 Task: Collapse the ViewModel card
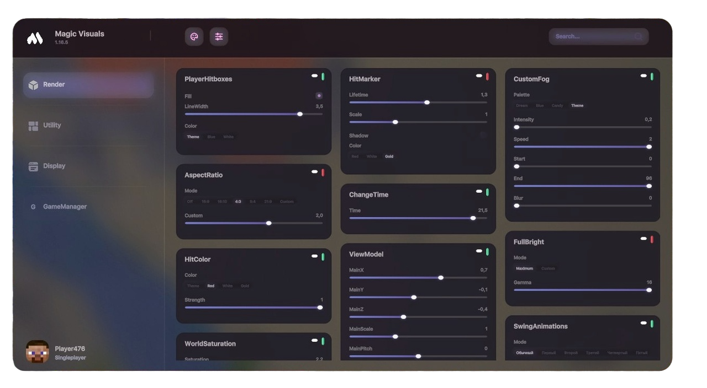click(x=478, y=251)
